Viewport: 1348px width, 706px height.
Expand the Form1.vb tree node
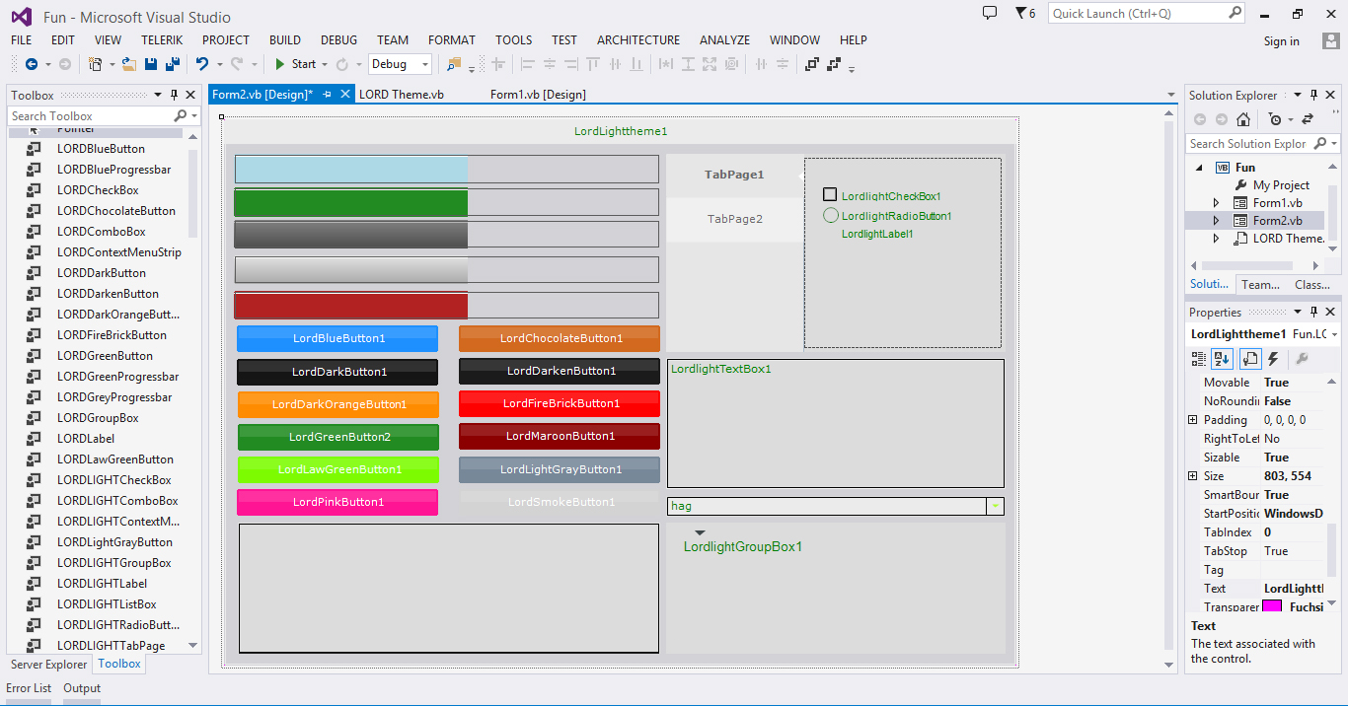tap(1217, 203)
